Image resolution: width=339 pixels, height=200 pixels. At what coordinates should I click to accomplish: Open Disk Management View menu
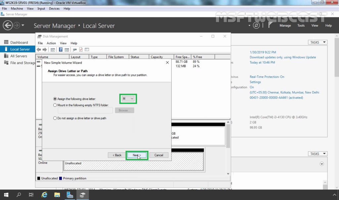pos(63,43)
